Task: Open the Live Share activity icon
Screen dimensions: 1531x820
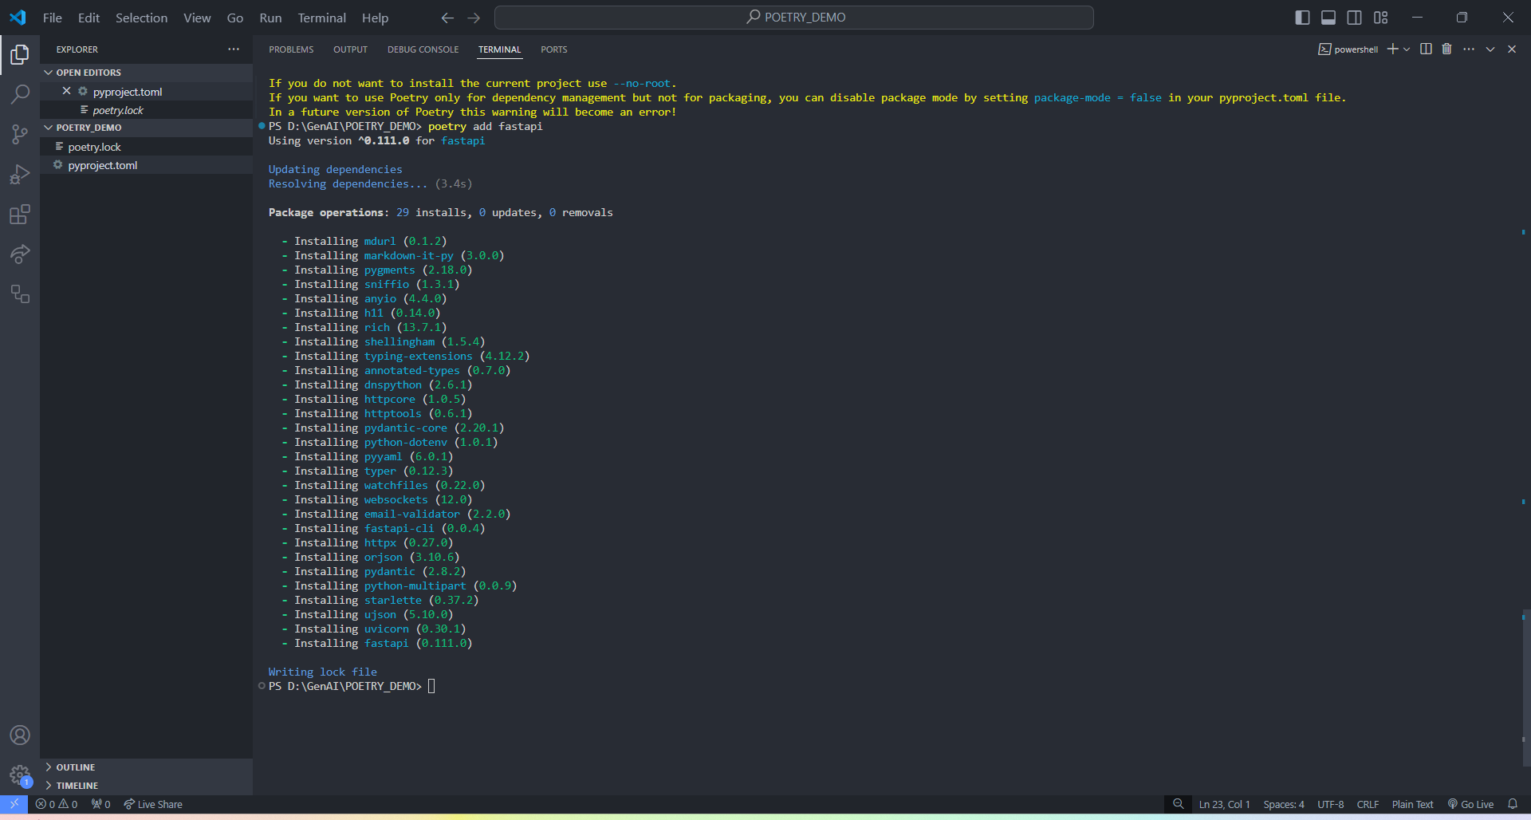Action: tap(20, 254)
